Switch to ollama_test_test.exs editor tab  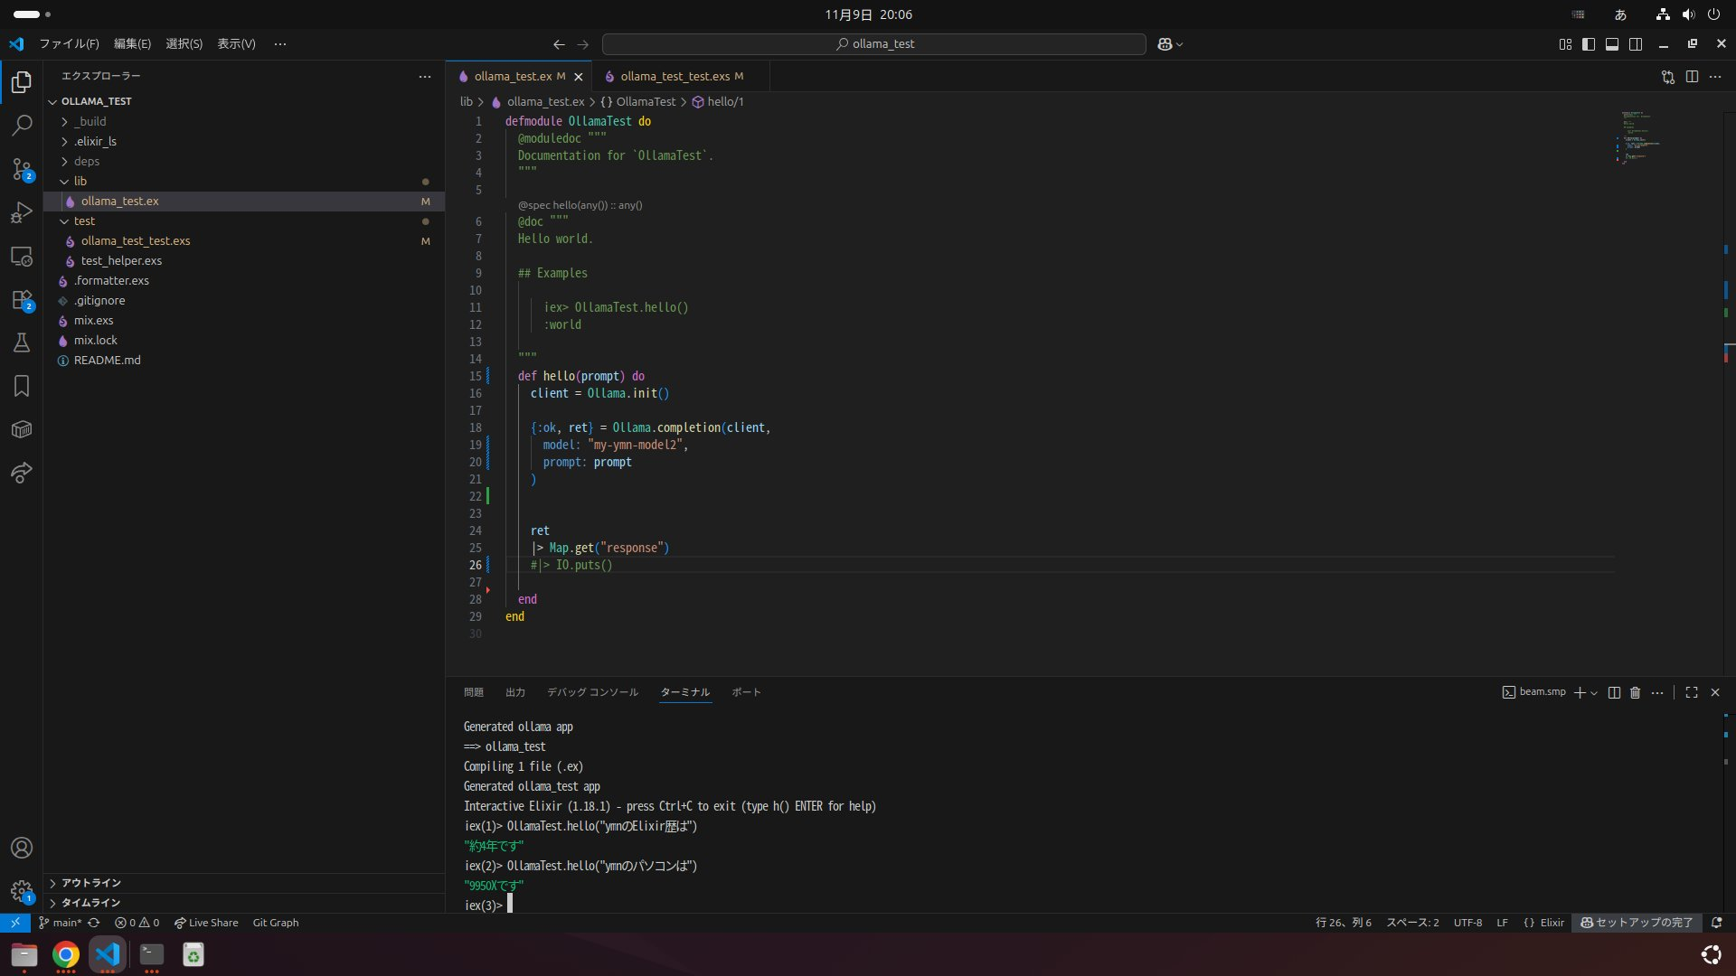pos(675,77)
